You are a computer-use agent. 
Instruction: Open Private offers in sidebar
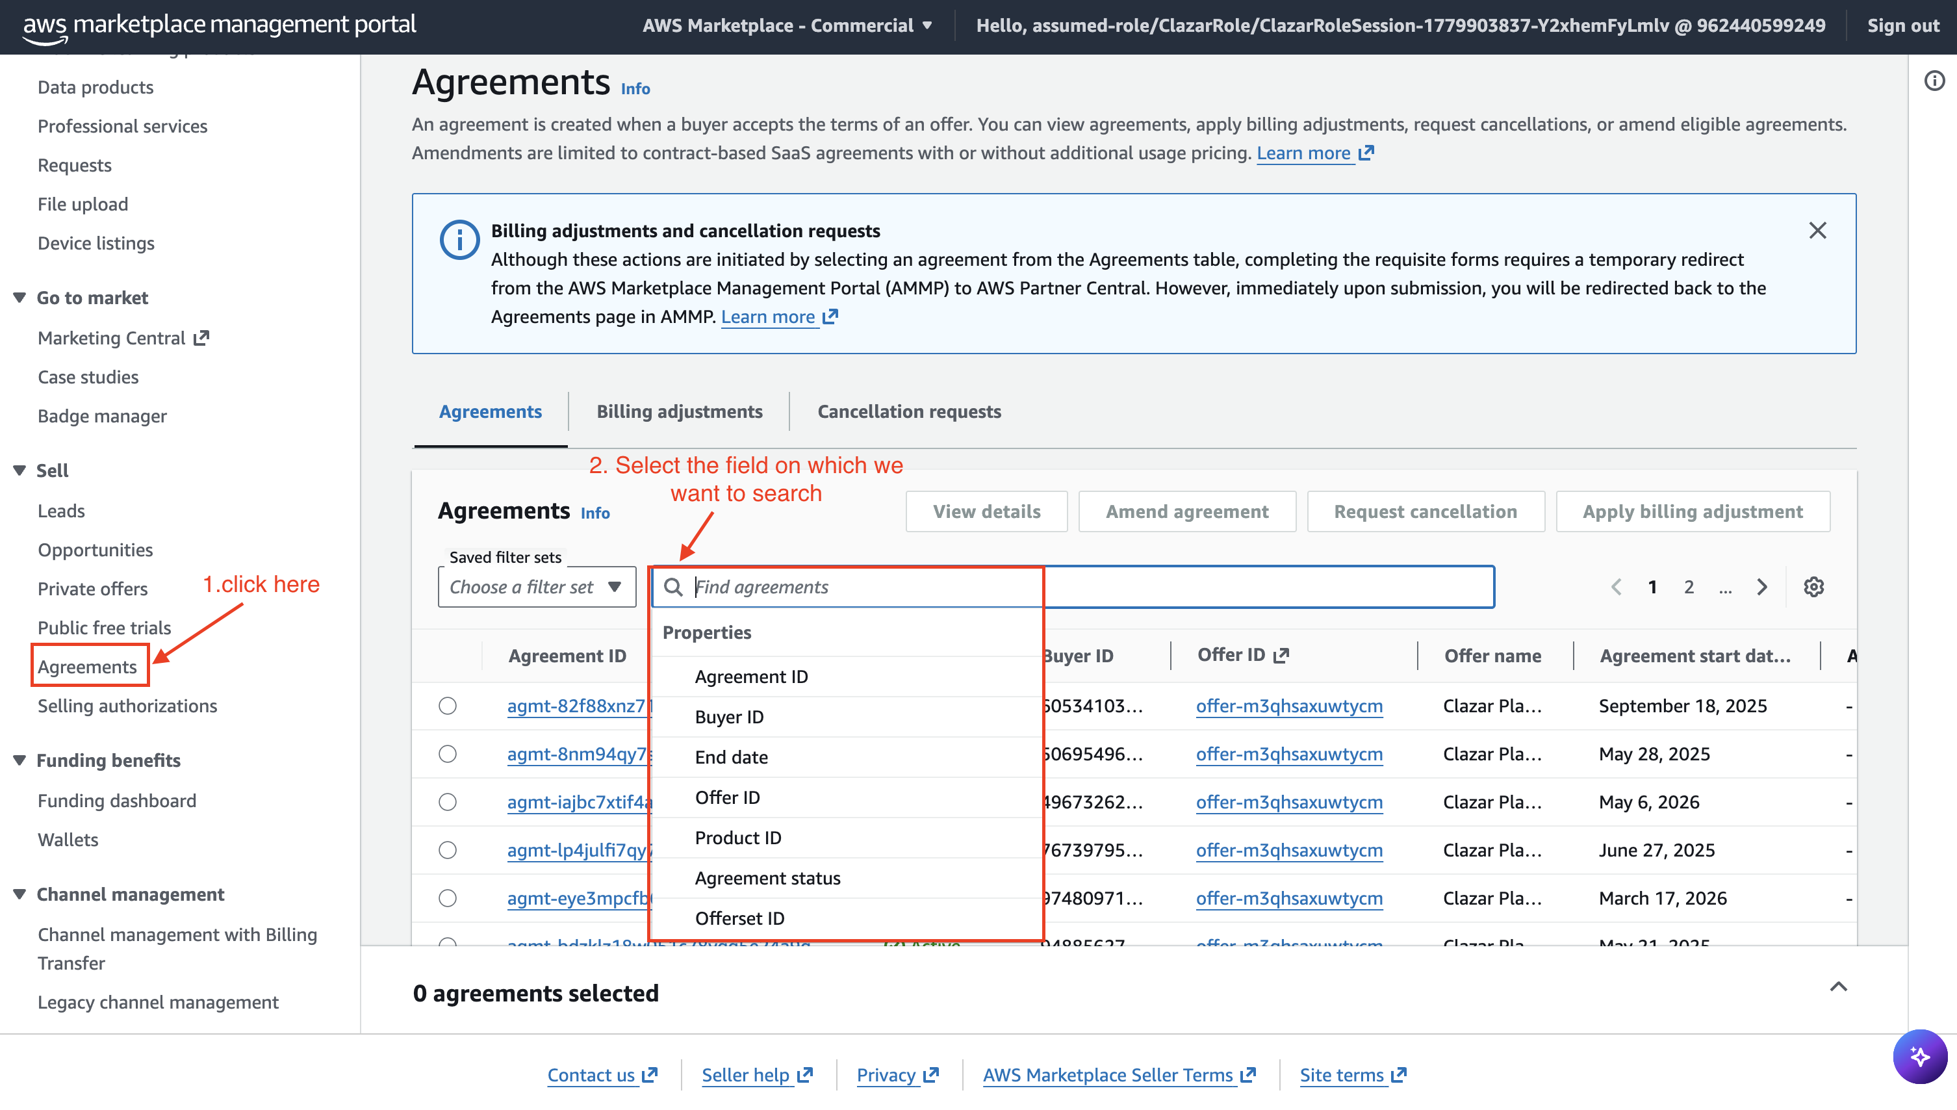point(92,589)
